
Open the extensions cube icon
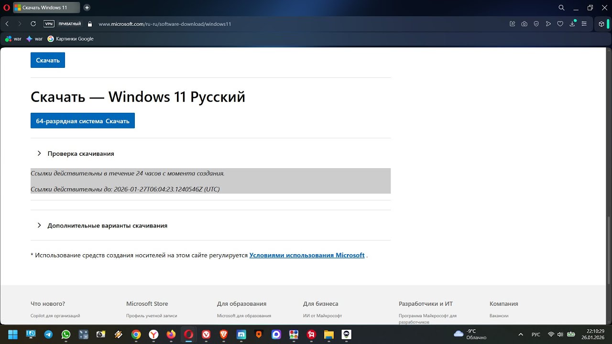tap(601, 24)
